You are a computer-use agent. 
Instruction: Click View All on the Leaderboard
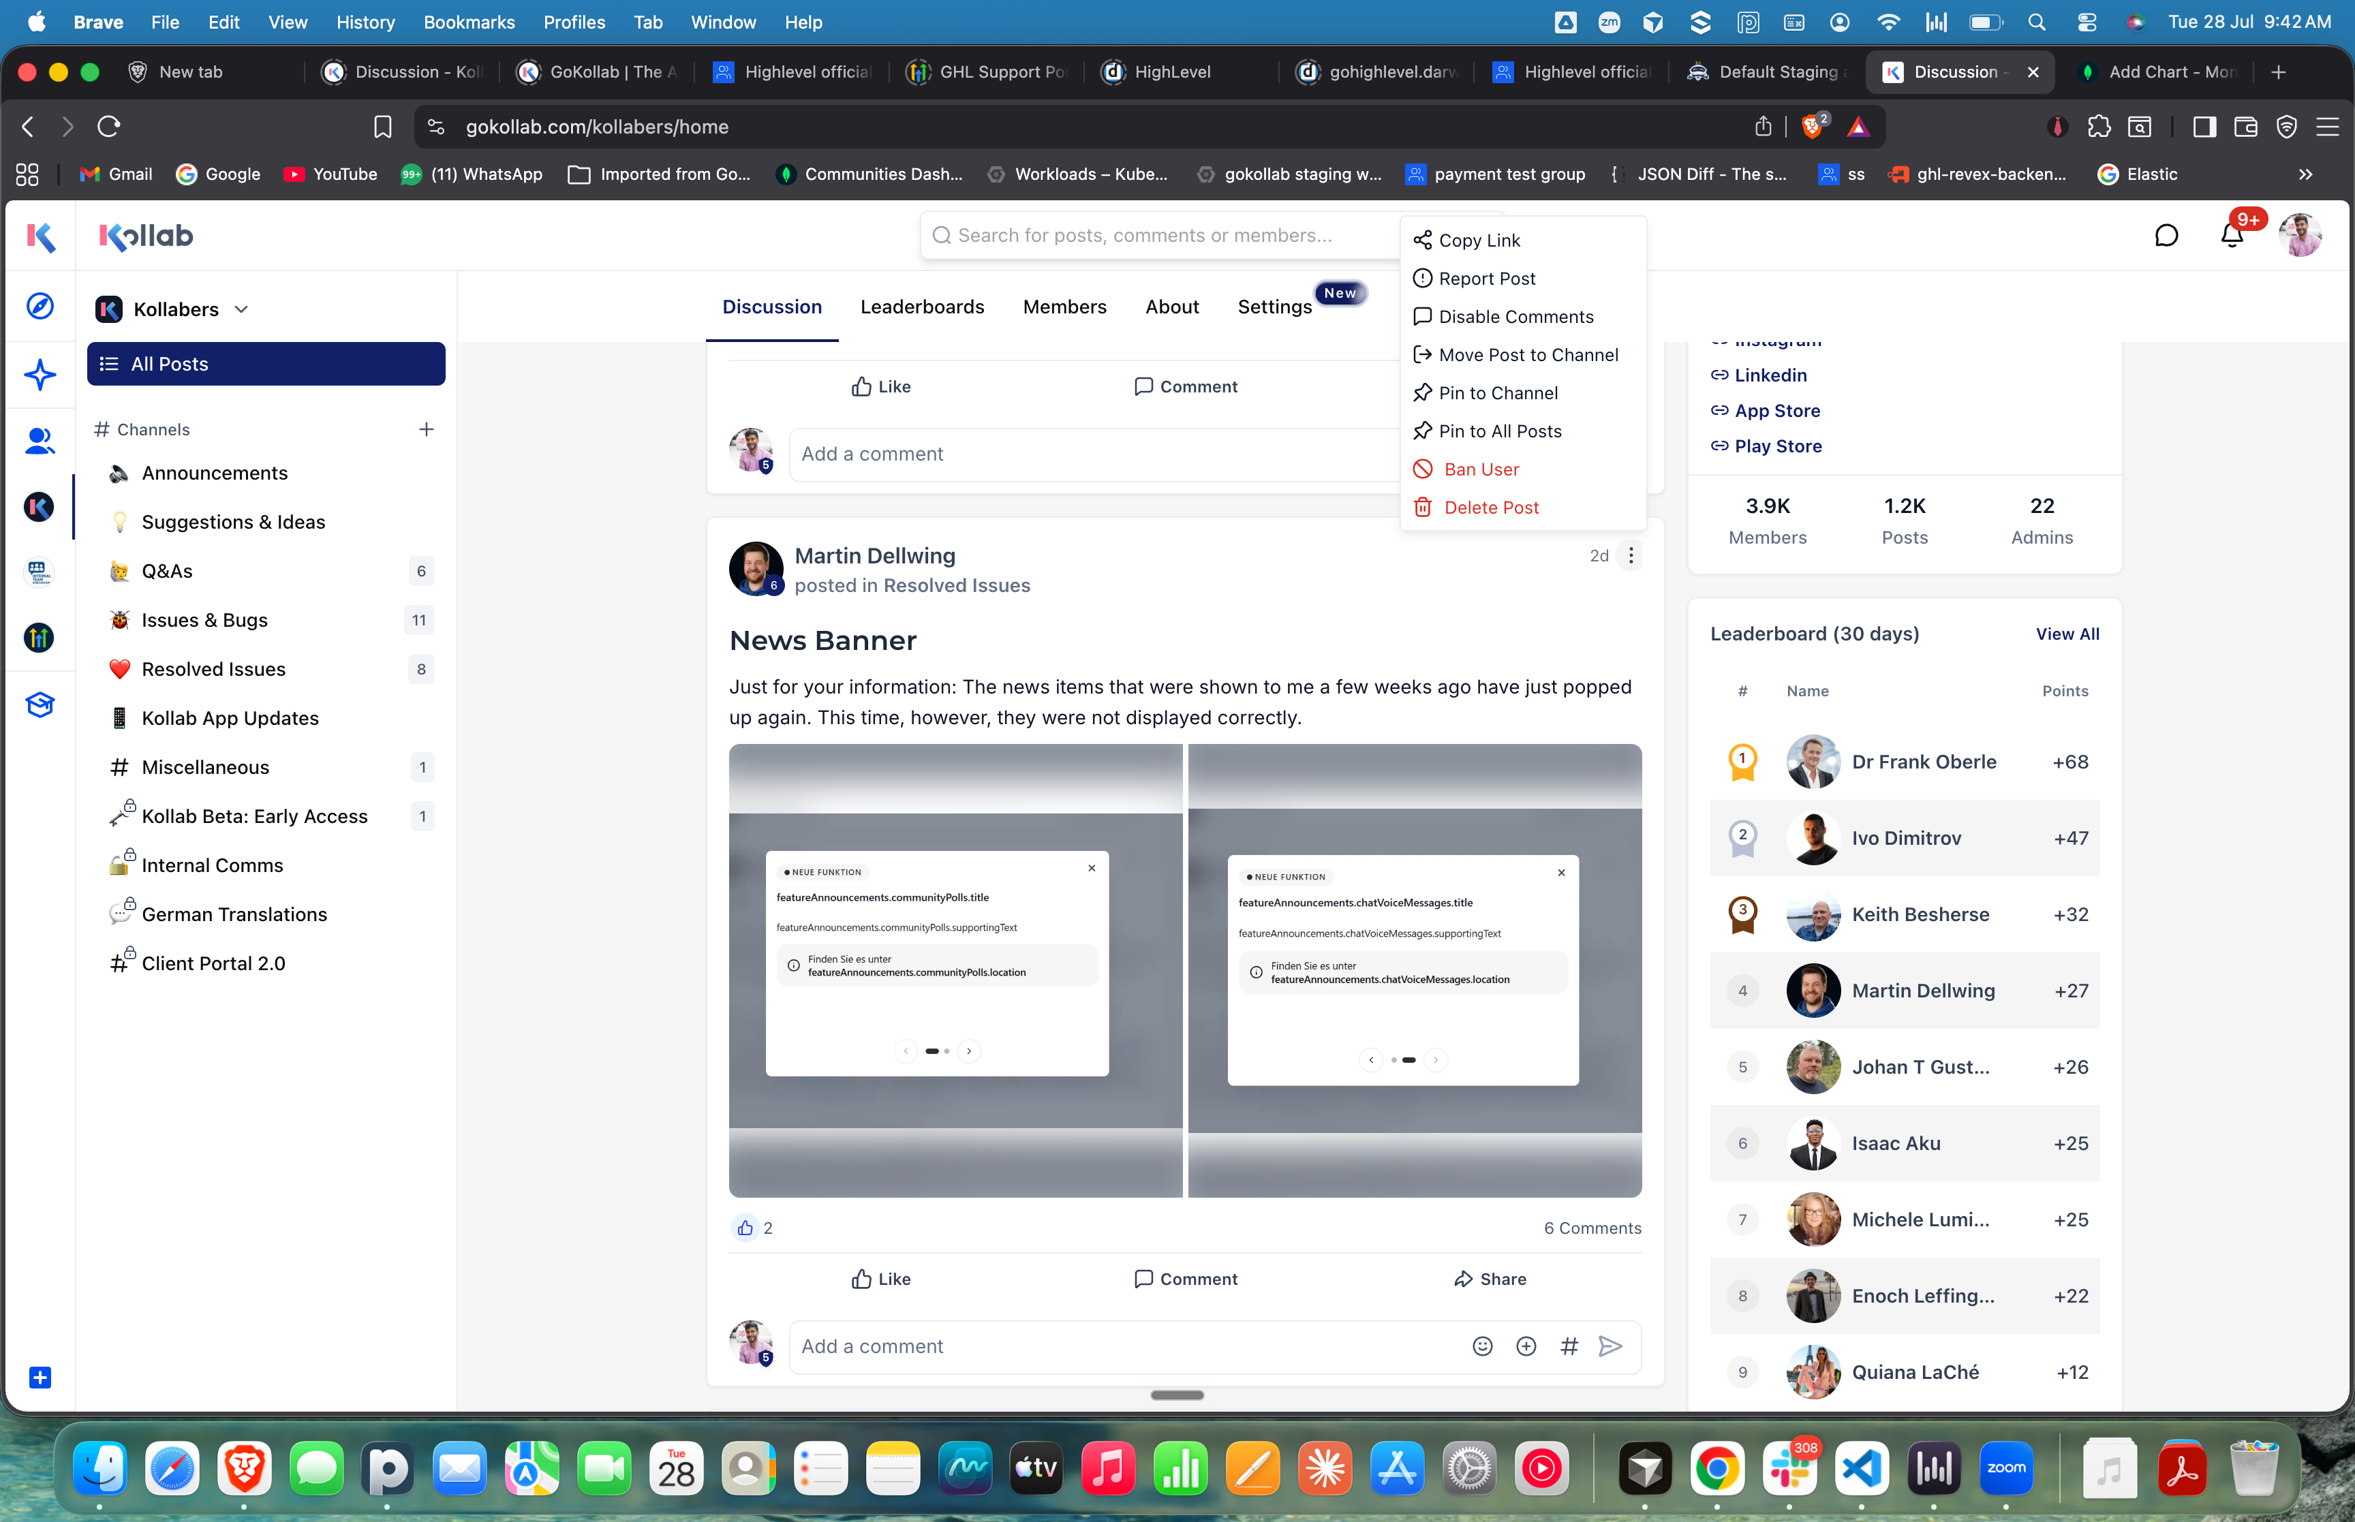[2067, 634]
